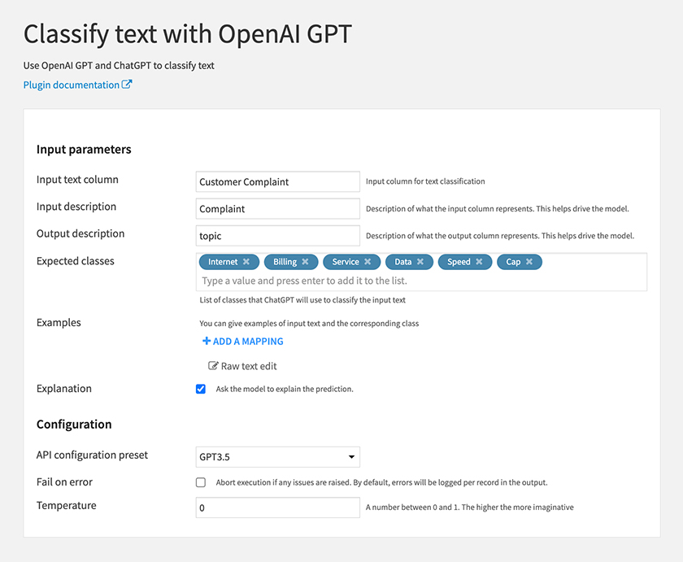Click the Expected classes entry field placeholder

coord(304,281)
